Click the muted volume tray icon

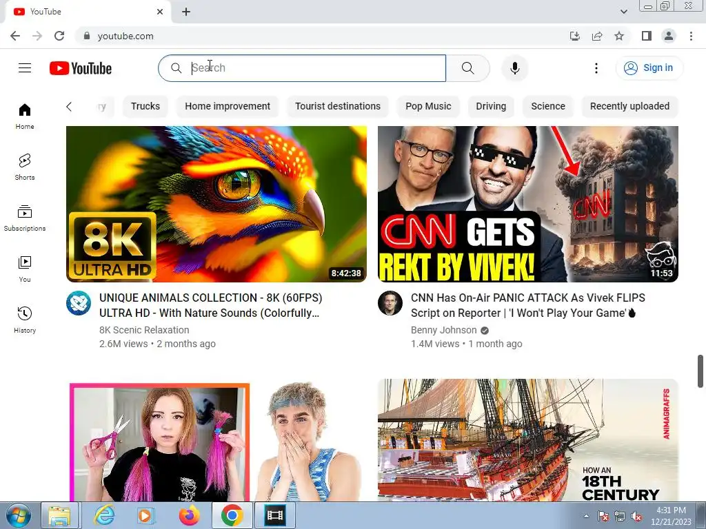click(636, 516)
